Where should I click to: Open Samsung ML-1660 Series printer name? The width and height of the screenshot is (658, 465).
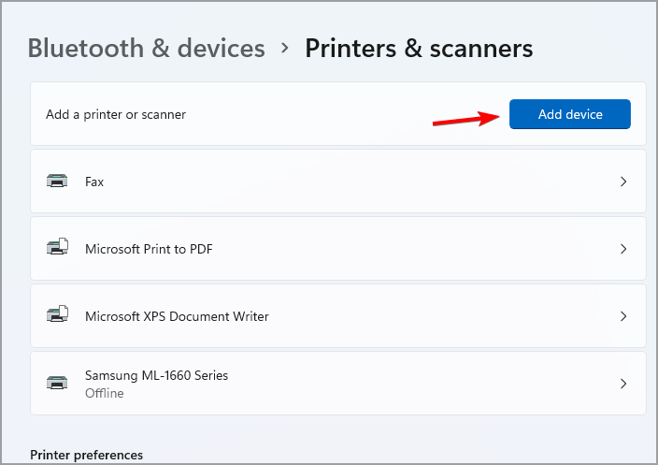156,375
